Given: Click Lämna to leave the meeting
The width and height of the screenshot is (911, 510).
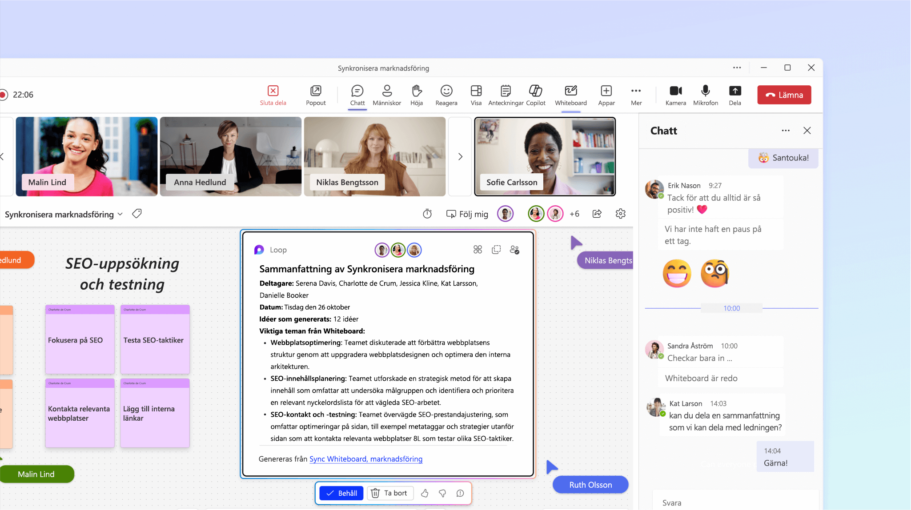Looking at the screenshot, I should click(785, 94).
